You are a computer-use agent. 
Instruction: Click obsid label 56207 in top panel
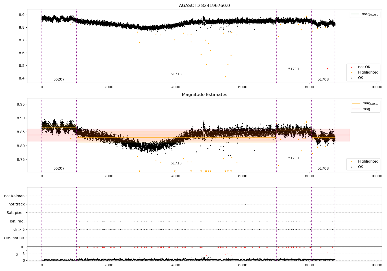tap(59, 79)
